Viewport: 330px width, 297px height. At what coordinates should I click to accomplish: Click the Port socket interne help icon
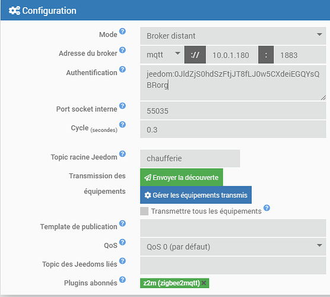point(122,106)
